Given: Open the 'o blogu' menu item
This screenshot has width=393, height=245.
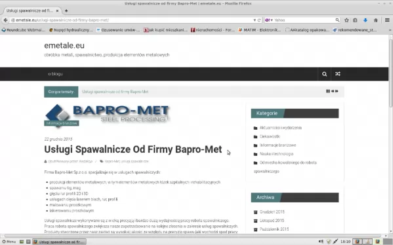Looking at the screenshot, I should click(55, 74).
